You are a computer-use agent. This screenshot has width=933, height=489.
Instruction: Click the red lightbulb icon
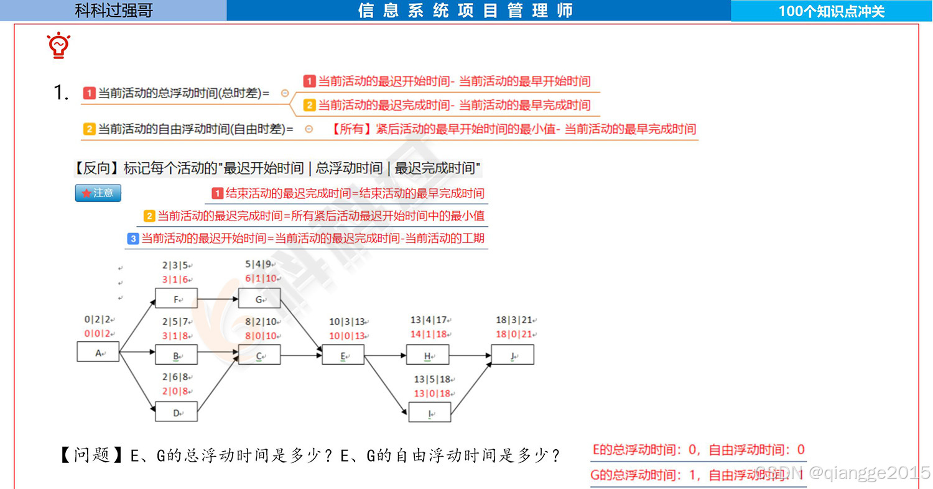58,46
